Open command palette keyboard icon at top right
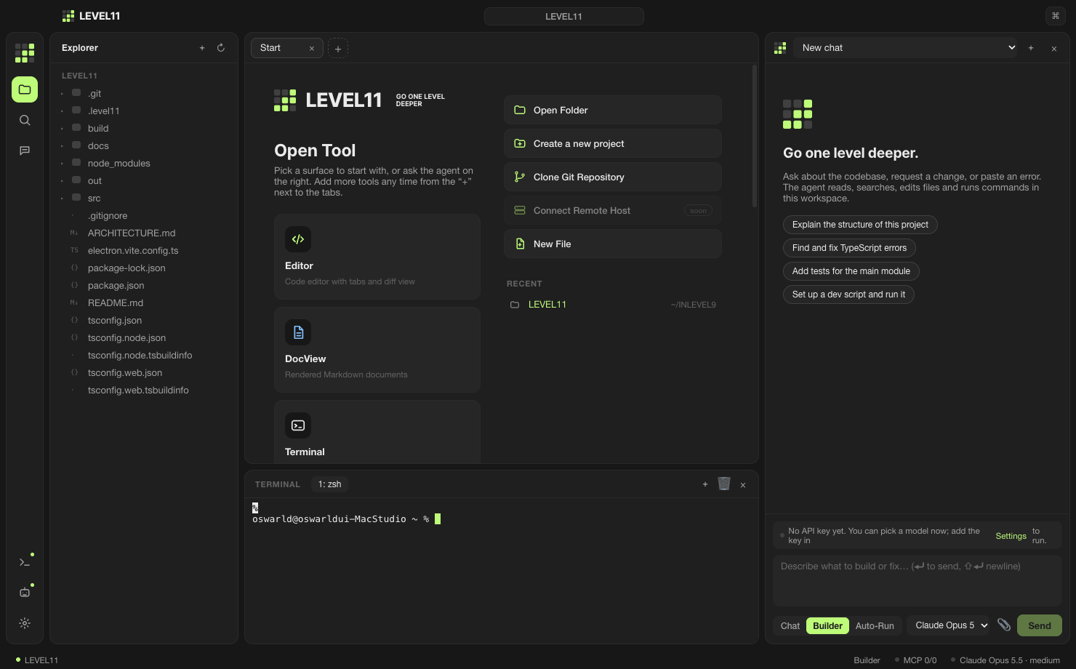The image size is (1076, 669). tap(1056, 16)
